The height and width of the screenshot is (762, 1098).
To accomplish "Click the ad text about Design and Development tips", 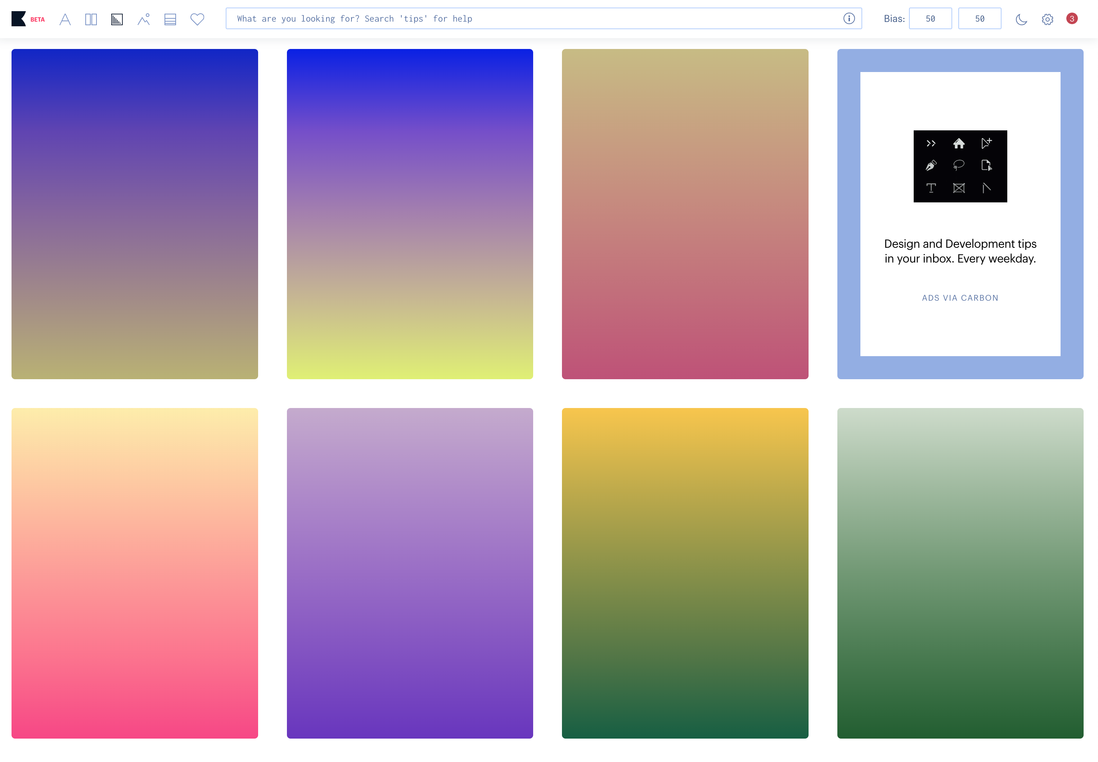I will click(x=960, y=251).
